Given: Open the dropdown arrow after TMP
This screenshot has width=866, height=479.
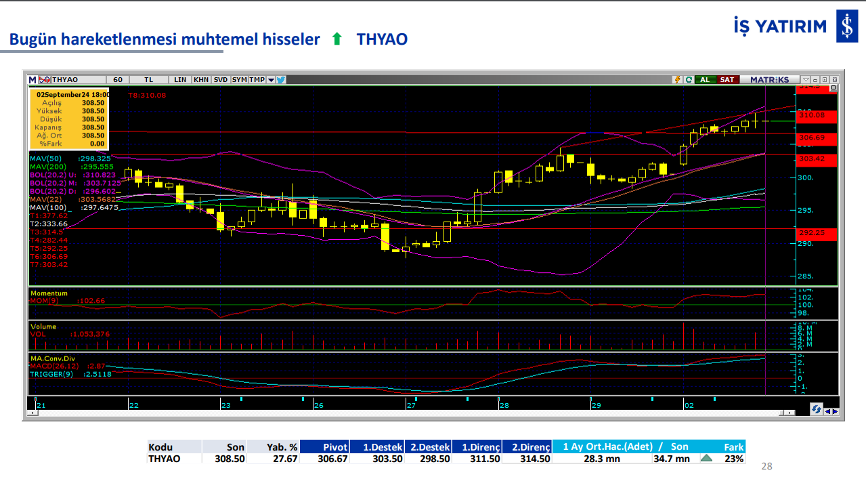Looking at the screenshot, I should tap(271, 80).
